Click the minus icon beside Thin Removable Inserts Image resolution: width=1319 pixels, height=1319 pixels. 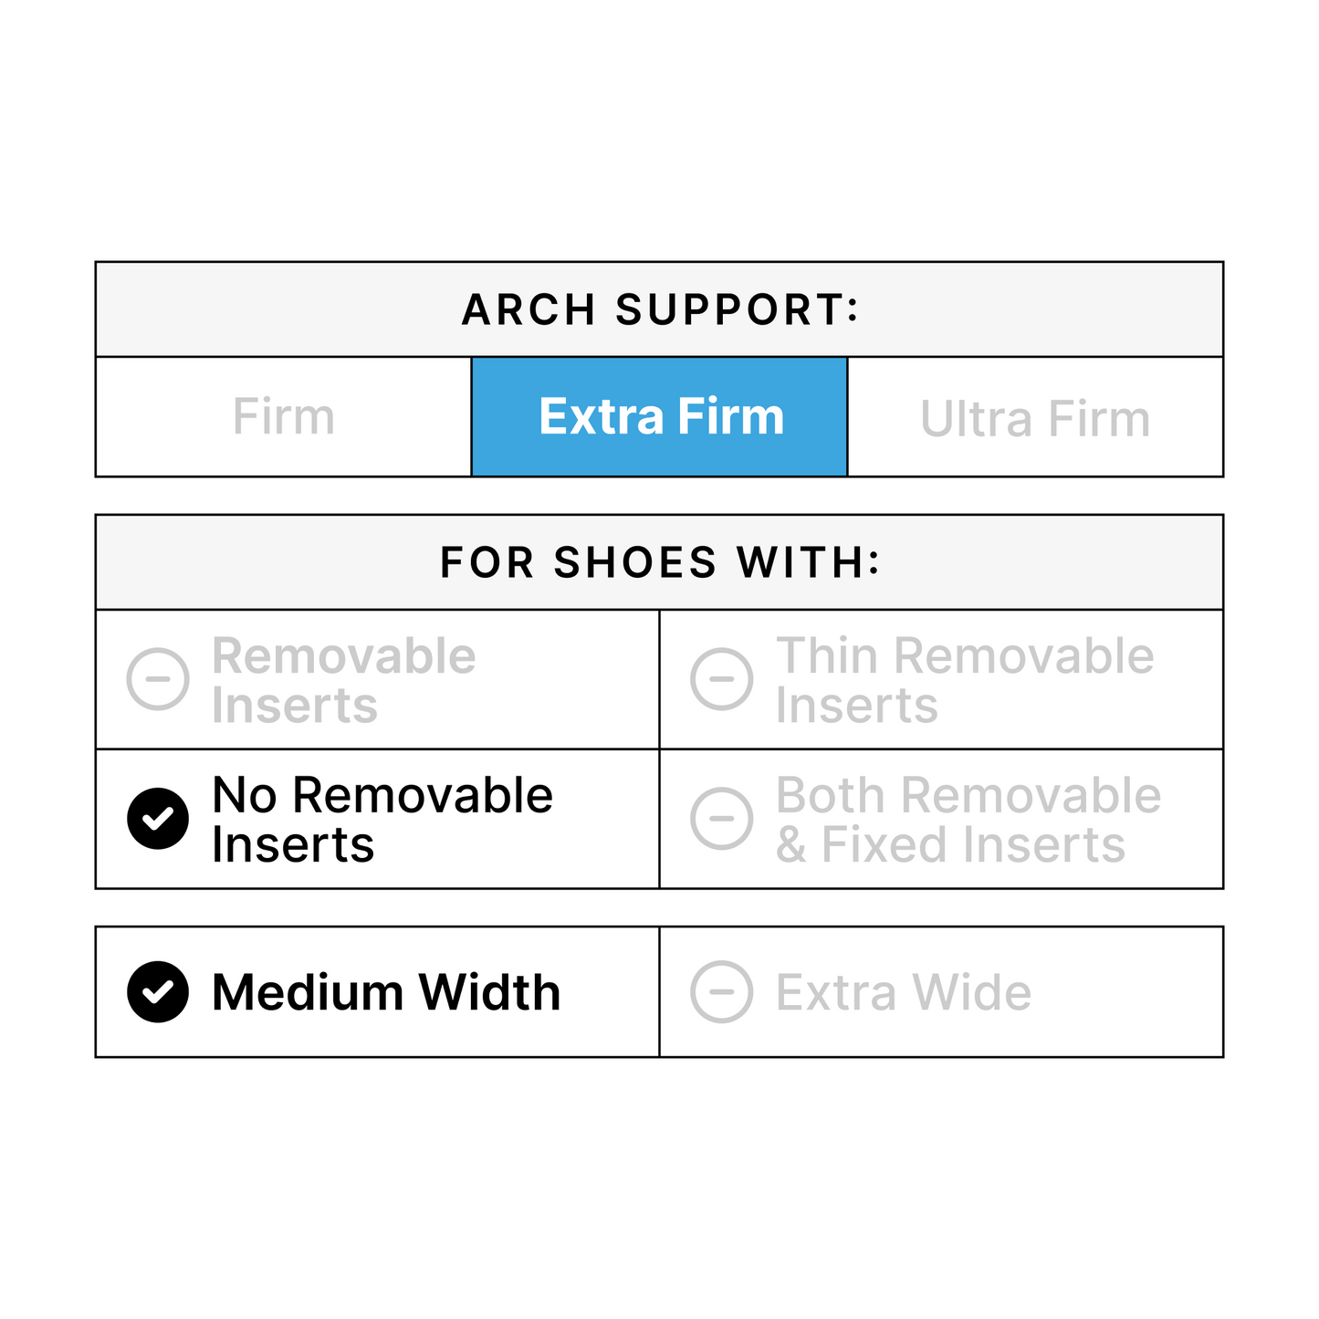tap(721, 679)
